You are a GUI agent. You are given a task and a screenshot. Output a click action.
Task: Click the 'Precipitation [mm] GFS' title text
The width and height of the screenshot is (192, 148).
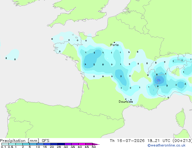(25, 141)
